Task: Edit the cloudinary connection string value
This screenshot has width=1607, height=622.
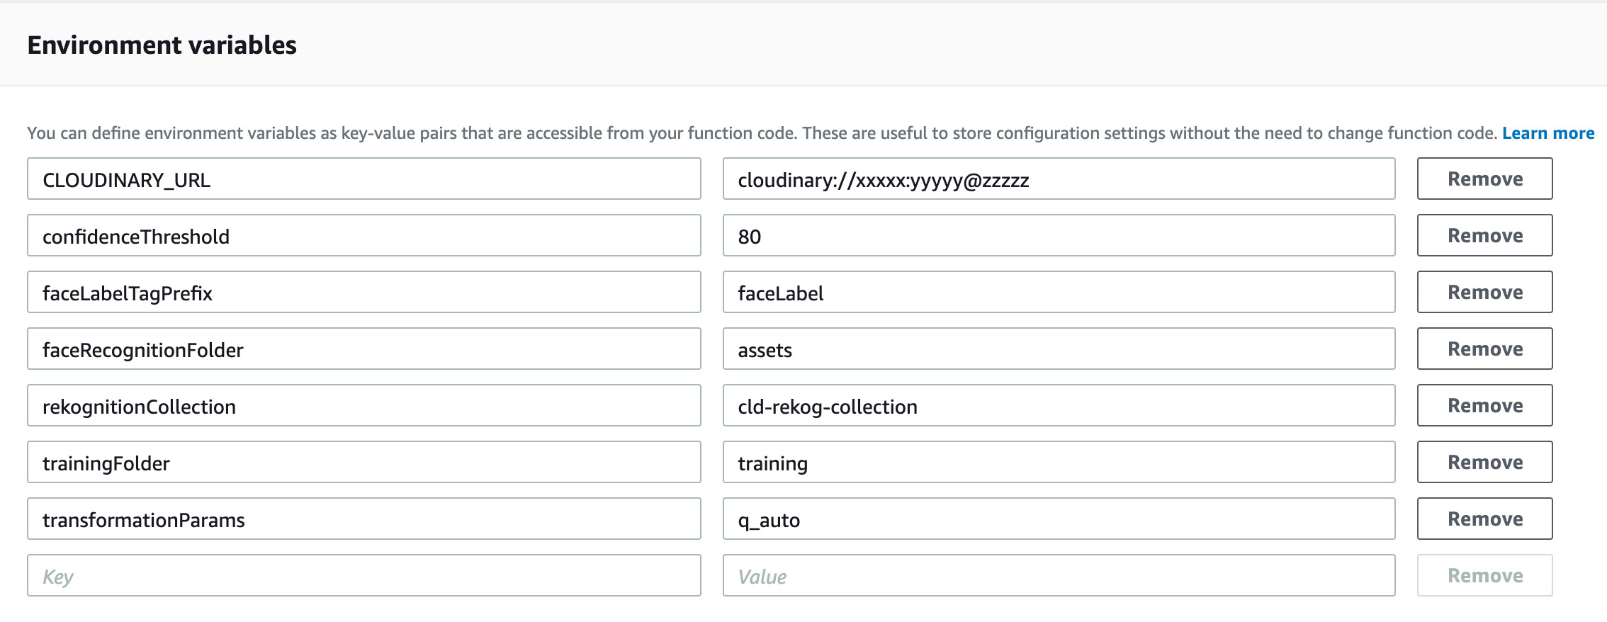Action: click(1059, 179)
